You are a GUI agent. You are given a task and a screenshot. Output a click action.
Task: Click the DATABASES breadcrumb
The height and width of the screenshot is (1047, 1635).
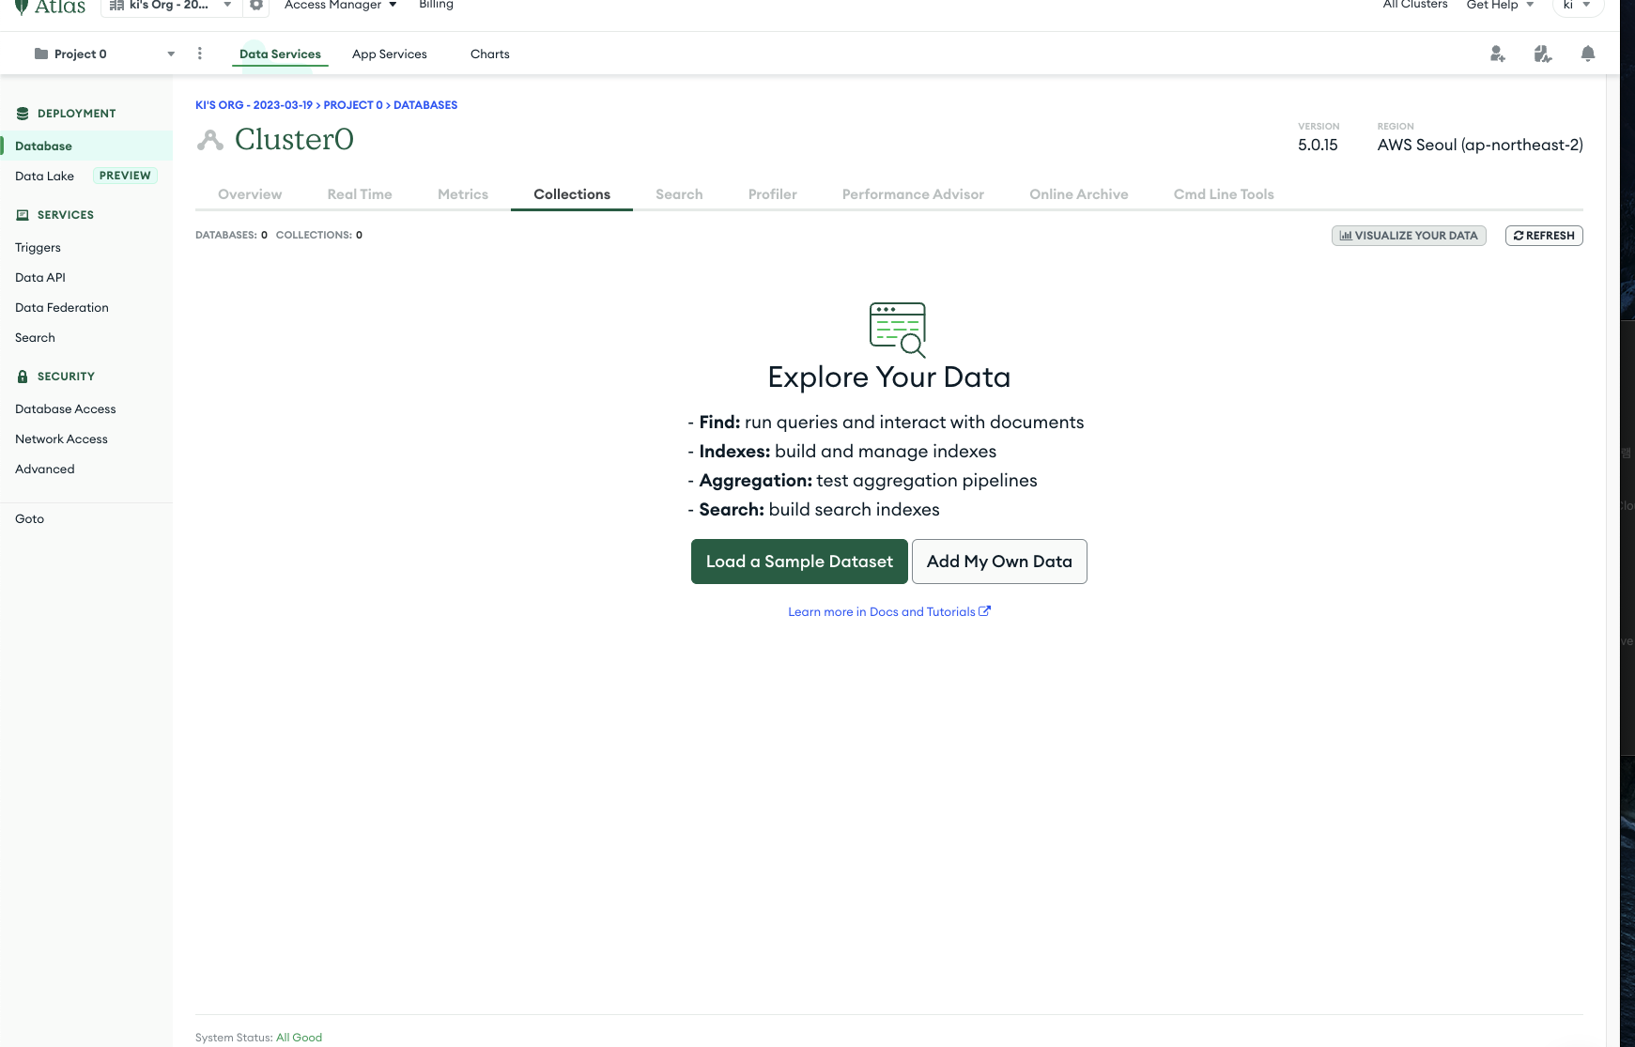click(425, 105)
